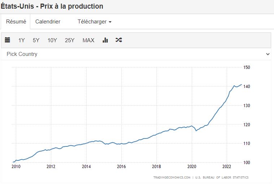Click the 2016 label on the x-axis
This screenshot has height=185, width=274.
[x=121, y=167]
